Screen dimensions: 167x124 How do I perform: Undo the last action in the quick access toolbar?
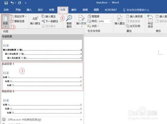12,3
